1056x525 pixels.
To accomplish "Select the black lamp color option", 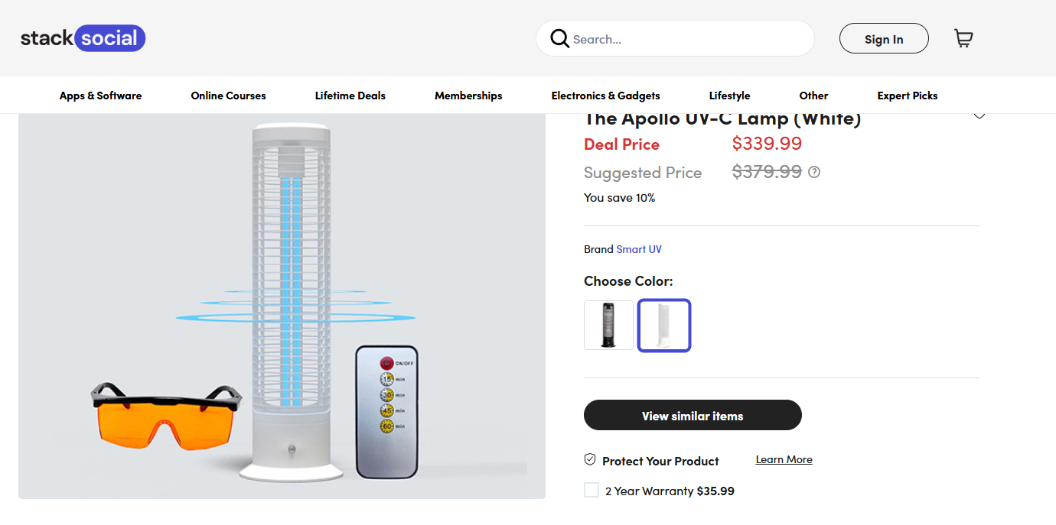I will [x=608, y=325].
